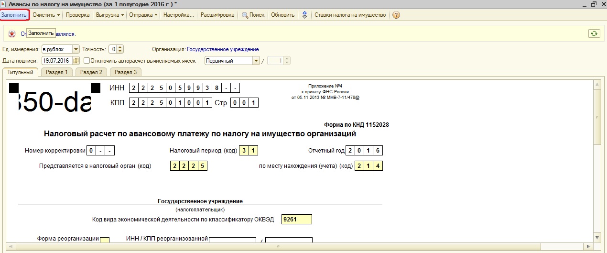The height and width of the screenshot is (253, 607).
Task: Switch to the Раздел 3 tab
Action: [x=126, y=72]
